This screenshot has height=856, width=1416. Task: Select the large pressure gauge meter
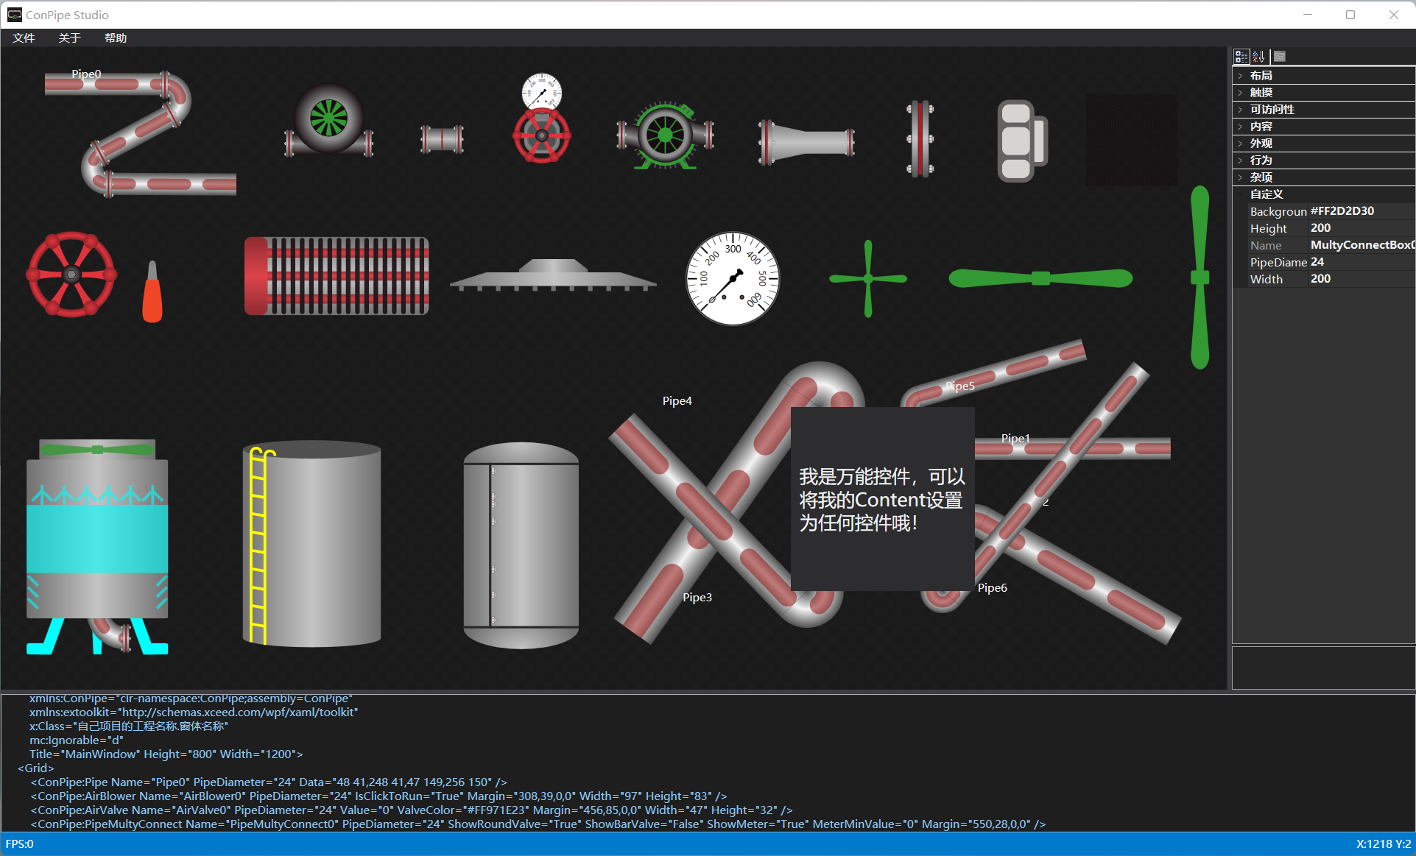[732, 279]
